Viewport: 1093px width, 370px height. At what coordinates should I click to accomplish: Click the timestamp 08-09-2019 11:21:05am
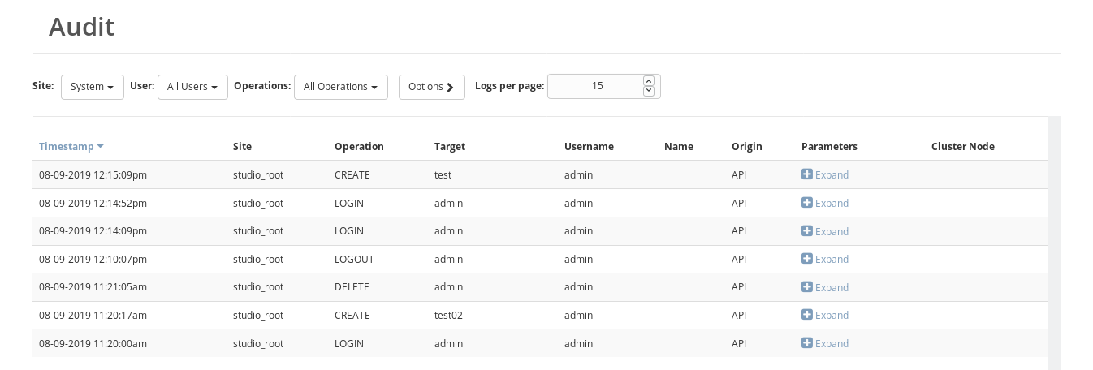coord(93,287)
